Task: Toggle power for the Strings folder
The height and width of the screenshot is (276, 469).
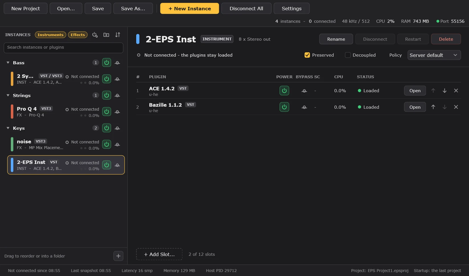Action: point(107,95)
